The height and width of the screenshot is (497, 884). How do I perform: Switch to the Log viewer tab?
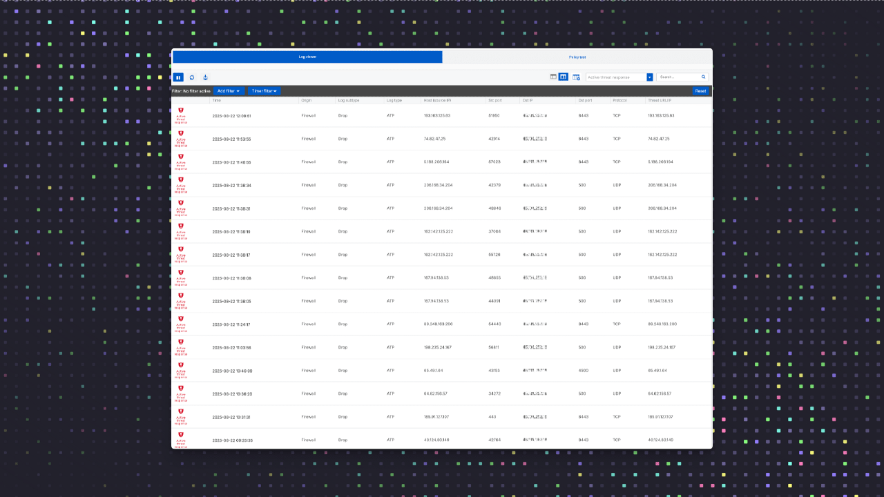tap(307, 57)
